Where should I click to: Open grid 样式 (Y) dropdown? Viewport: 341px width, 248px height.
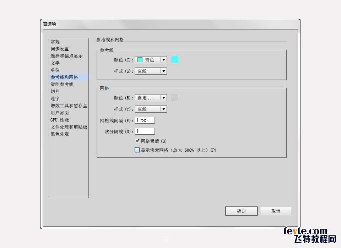pyautogui.click(x=151, y=109)
